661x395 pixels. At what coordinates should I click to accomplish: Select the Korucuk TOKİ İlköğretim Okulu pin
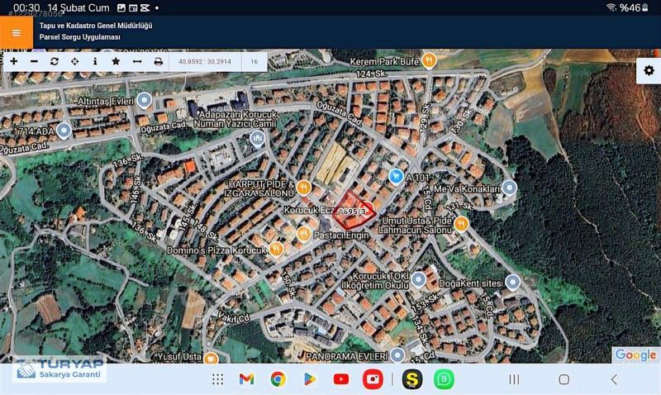[418, 279]
